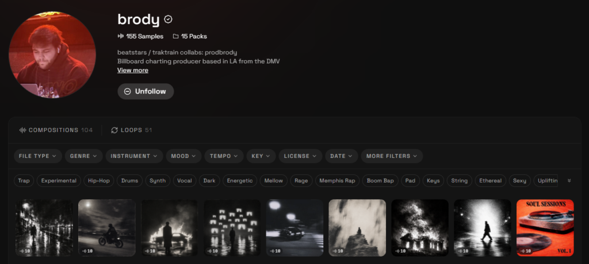Viewport: 589px width, 264px height.
Task: Open the glowing windows pack cover
Action: coord(232,228)
